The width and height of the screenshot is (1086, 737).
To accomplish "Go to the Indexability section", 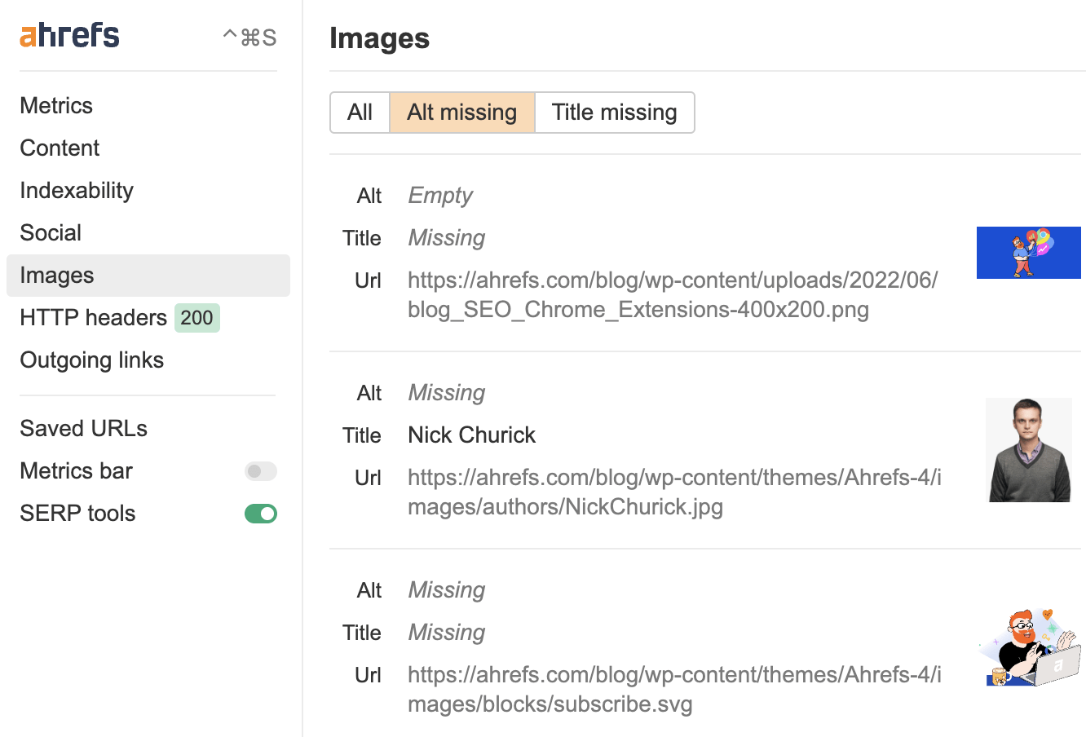I will (x=77, y=191).
